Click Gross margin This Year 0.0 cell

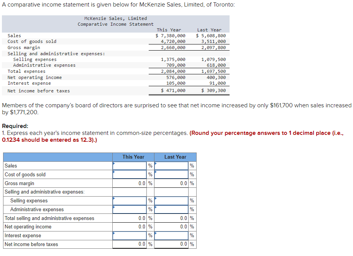coord(130,183)
